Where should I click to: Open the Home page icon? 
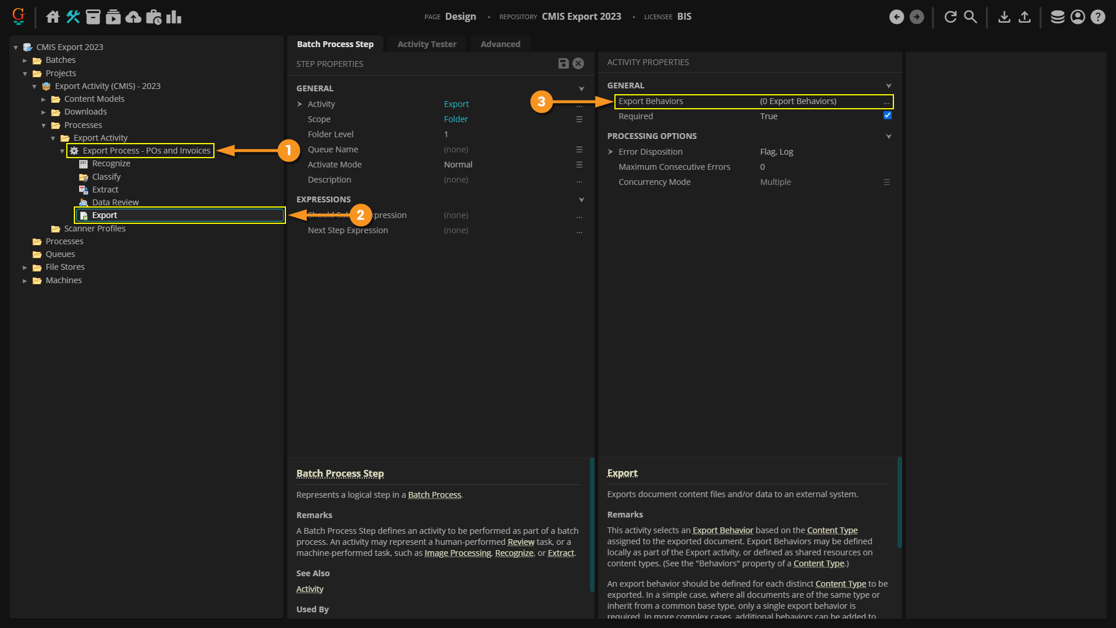53,17
